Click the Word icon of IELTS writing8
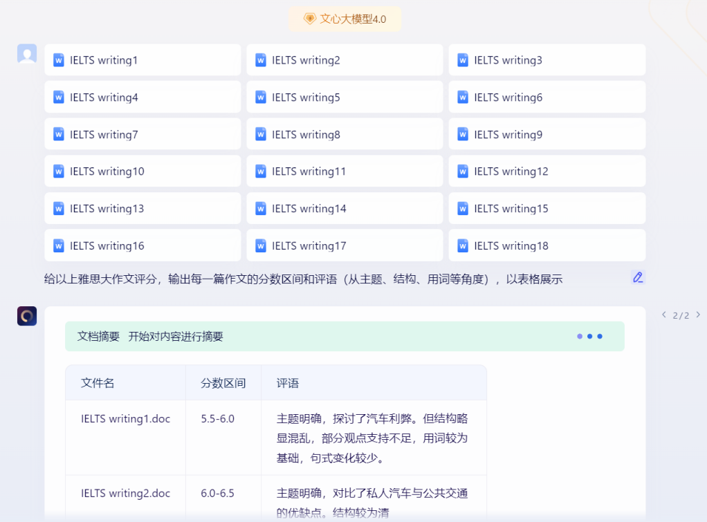 coord(261,134)
